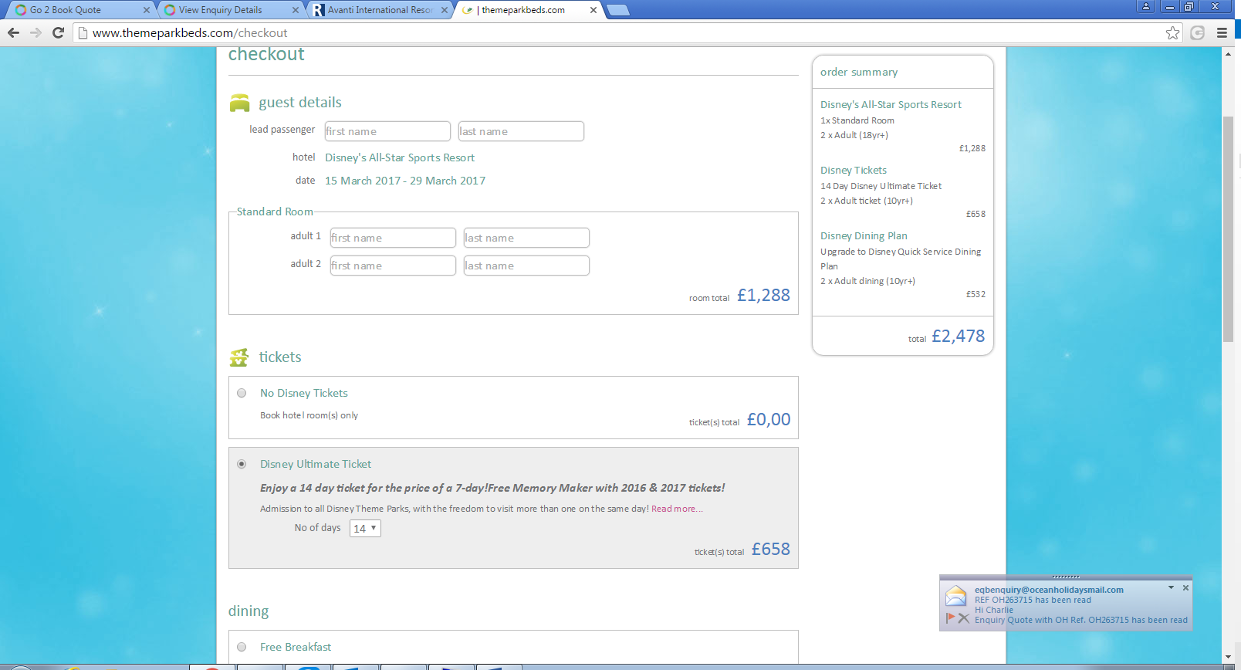
Task: Click the address bar URL
Action: (190, 33)
